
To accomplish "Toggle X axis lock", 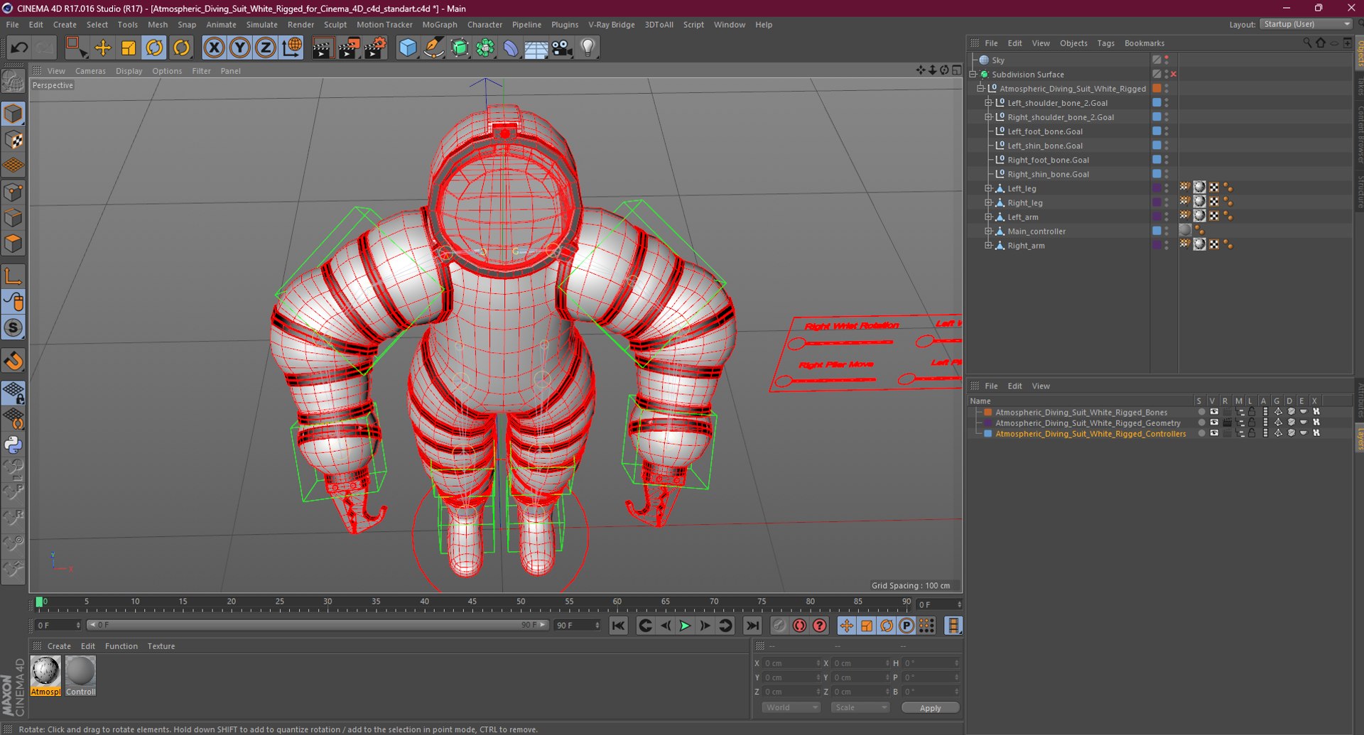I will pos(214,48).
